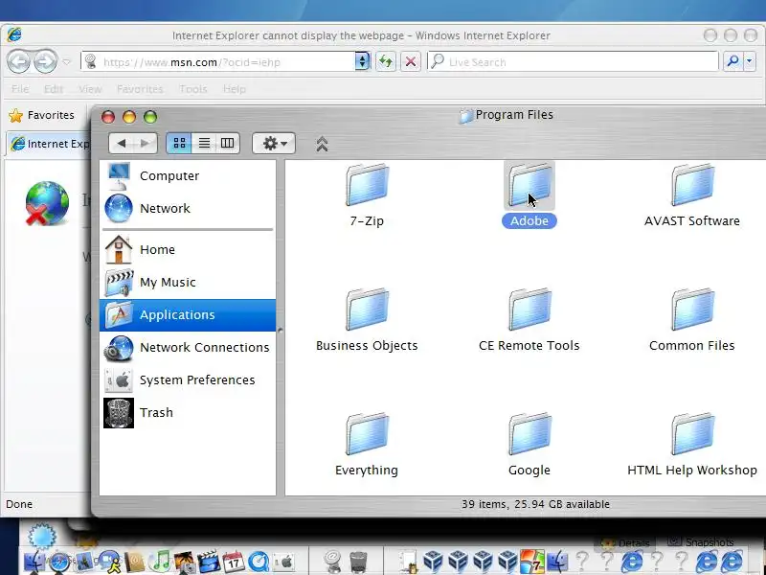Select the Internet Explorer browser tab
This screenshot has width=766, height=575.
[x=50, y=144]
